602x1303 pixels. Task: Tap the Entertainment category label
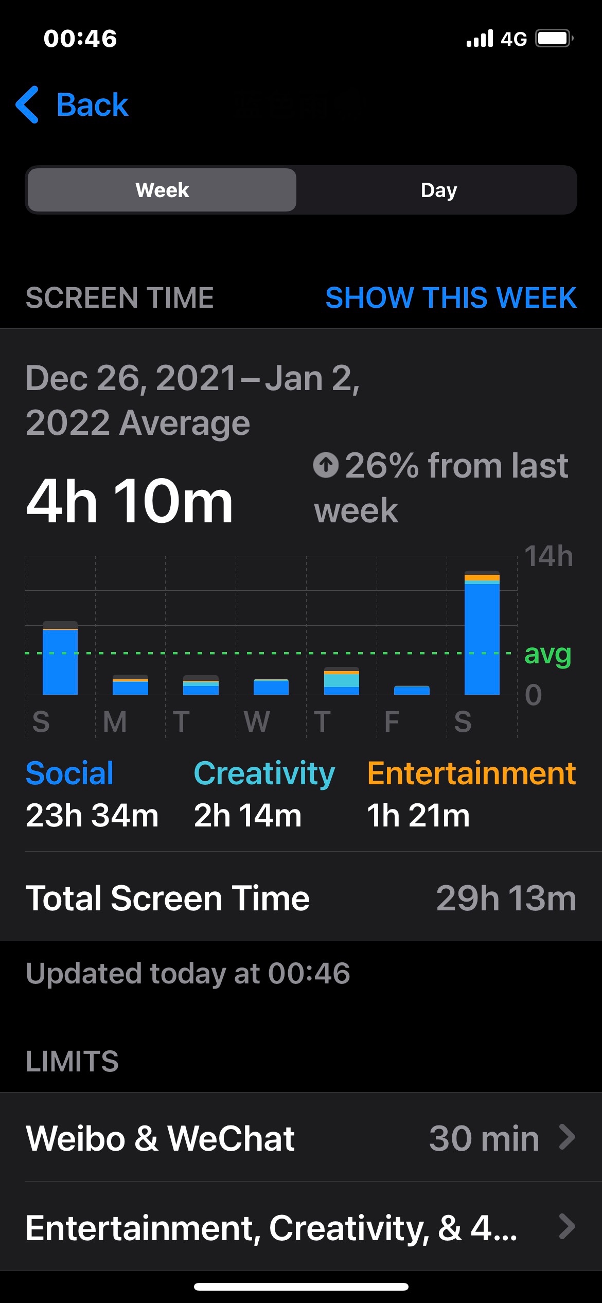tap(471, 773)
